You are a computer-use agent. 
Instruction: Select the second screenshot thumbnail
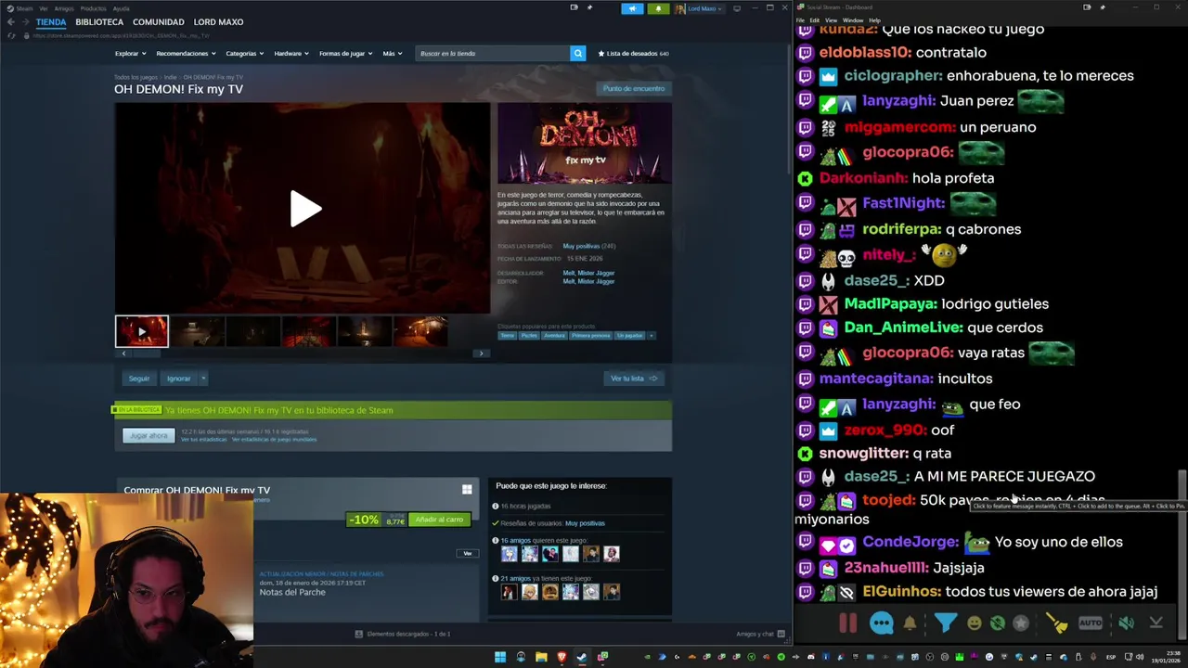point(198,331)
